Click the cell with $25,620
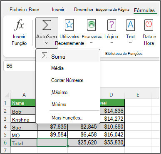Image resolution: width=161 pixels, height=154 pixels. coord(83,142)
